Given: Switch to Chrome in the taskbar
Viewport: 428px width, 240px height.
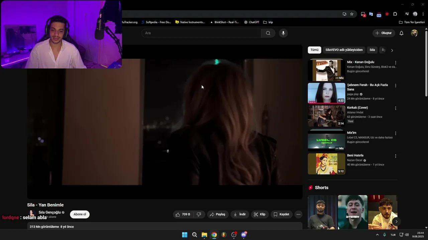Looking at the screenshot, I should (214, 235).
